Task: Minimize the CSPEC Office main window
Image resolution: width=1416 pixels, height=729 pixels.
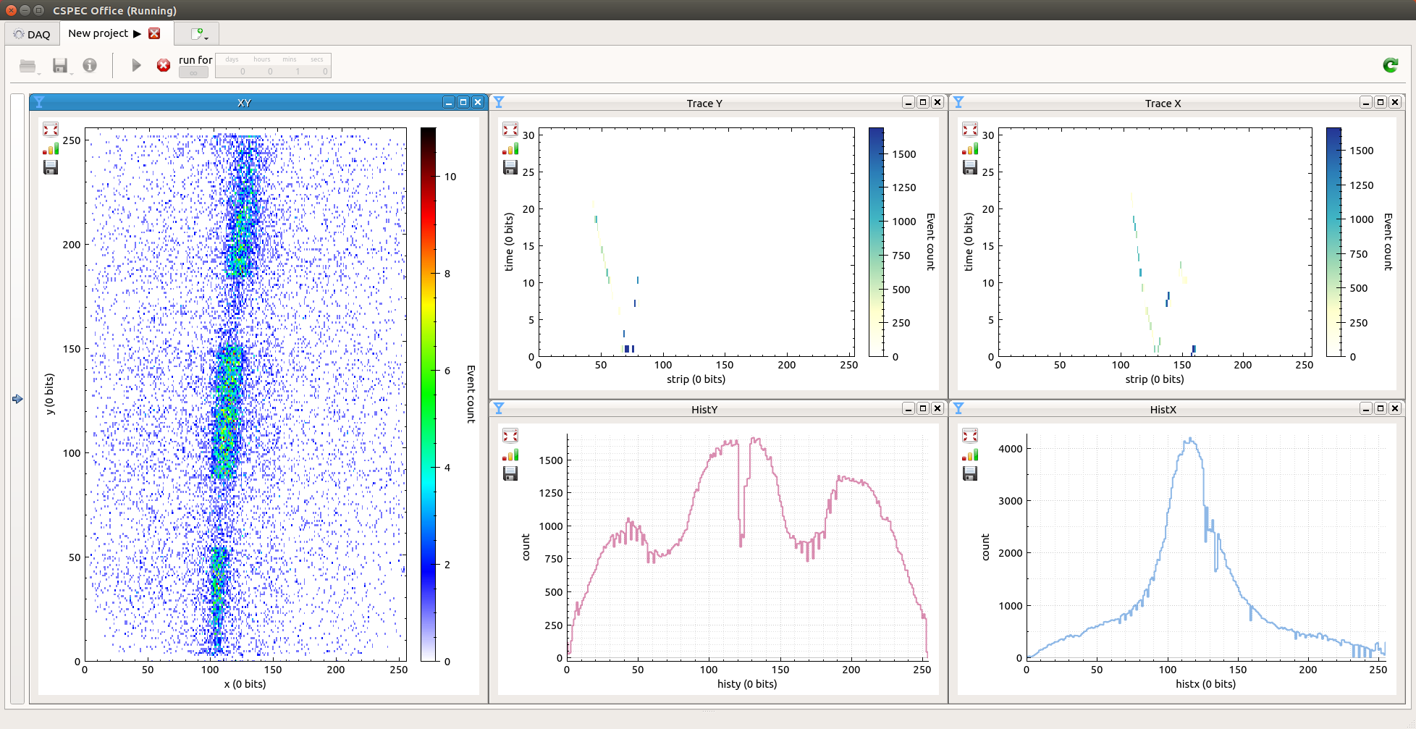Action: pyautogui.click(x=25, y=10)
